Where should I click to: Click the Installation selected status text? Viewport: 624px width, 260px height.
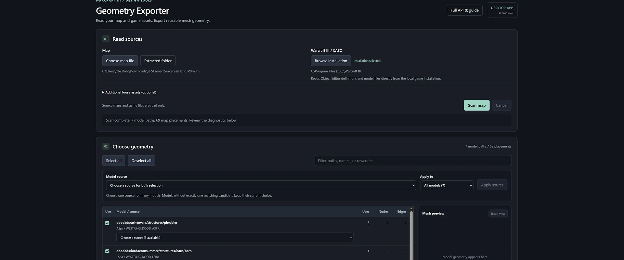click(x=367, y=61)
